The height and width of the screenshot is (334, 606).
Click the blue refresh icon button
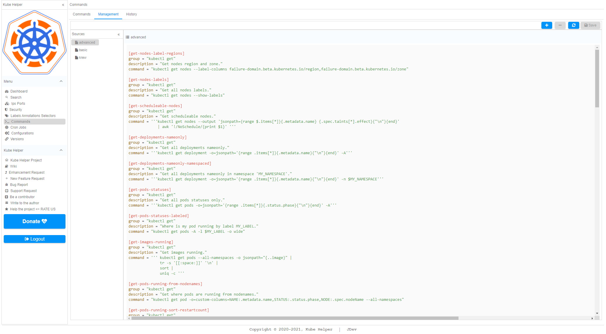(x=573, y=25)
